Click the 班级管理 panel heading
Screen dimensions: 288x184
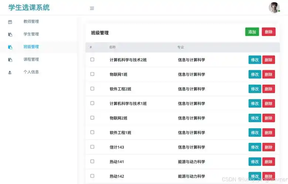(100, 33)
